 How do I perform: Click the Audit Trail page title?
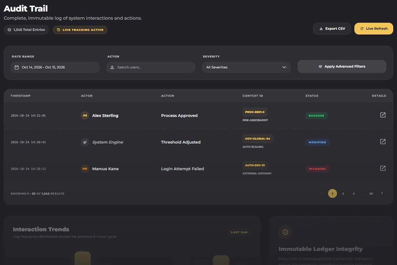pos(26,9)
